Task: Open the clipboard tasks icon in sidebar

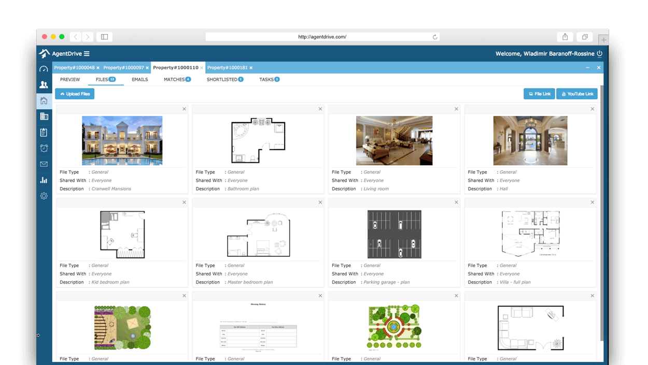Action: coord(44,133)
